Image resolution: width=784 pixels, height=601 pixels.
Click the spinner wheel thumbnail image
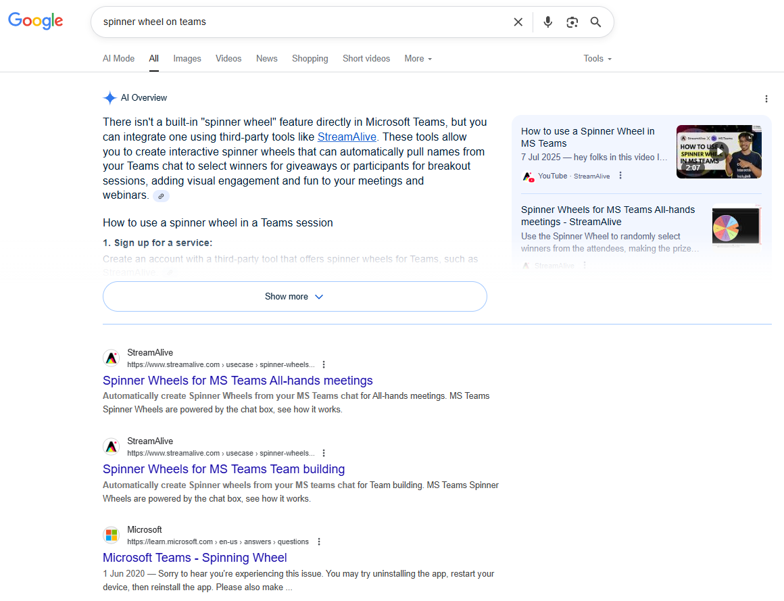(737, 226)
